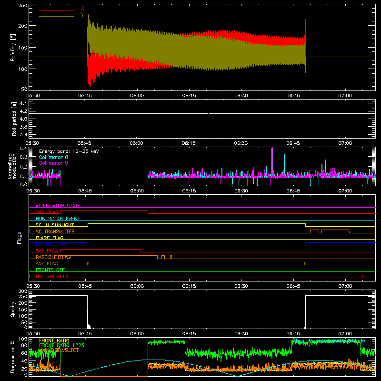
Task: Click the 300 tick on Quality axis
Action: 23,291
